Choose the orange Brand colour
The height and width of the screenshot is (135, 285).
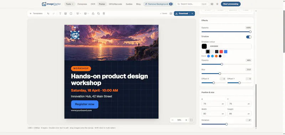(216, 56)
